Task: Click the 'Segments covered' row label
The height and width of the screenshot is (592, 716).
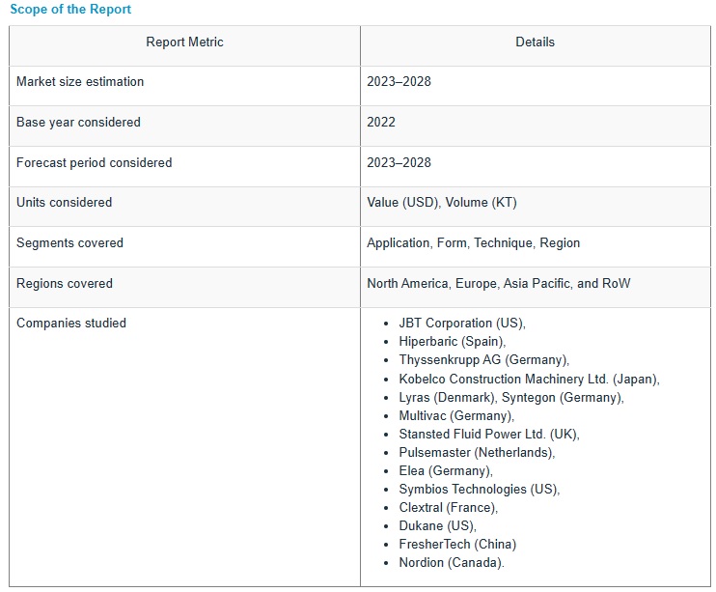Action: pos(69,243)
